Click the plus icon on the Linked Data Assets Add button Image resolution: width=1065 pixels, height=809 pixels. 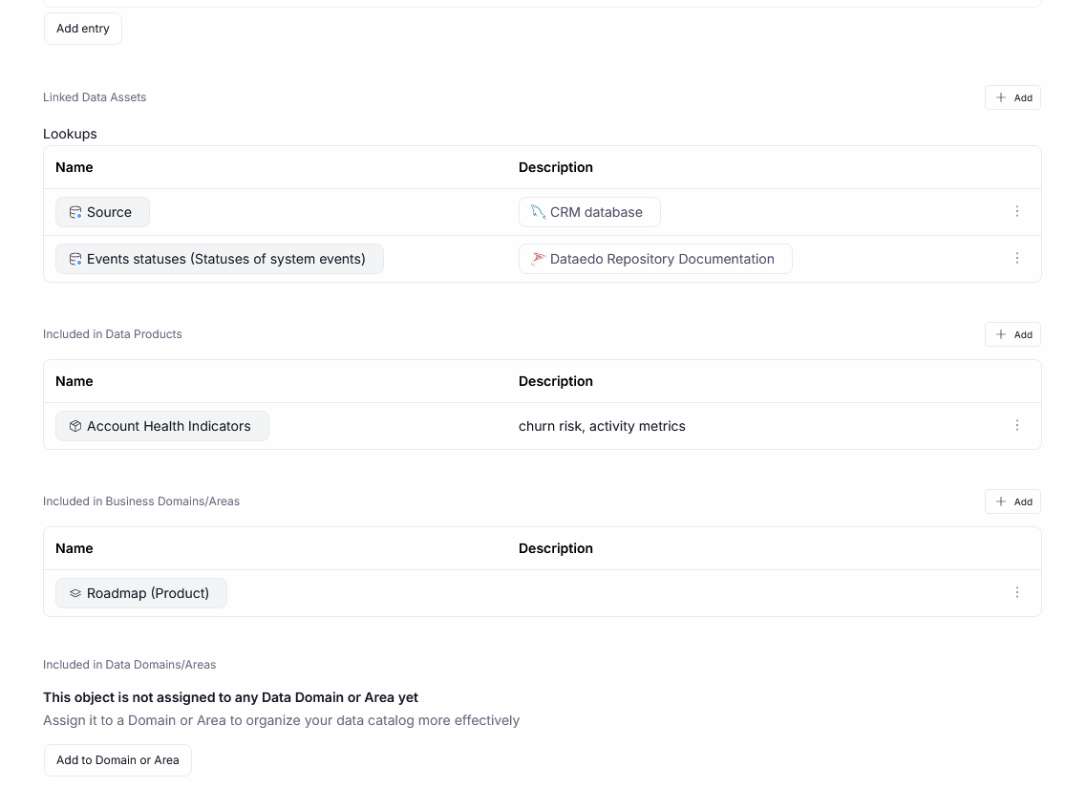point(1002,97)
